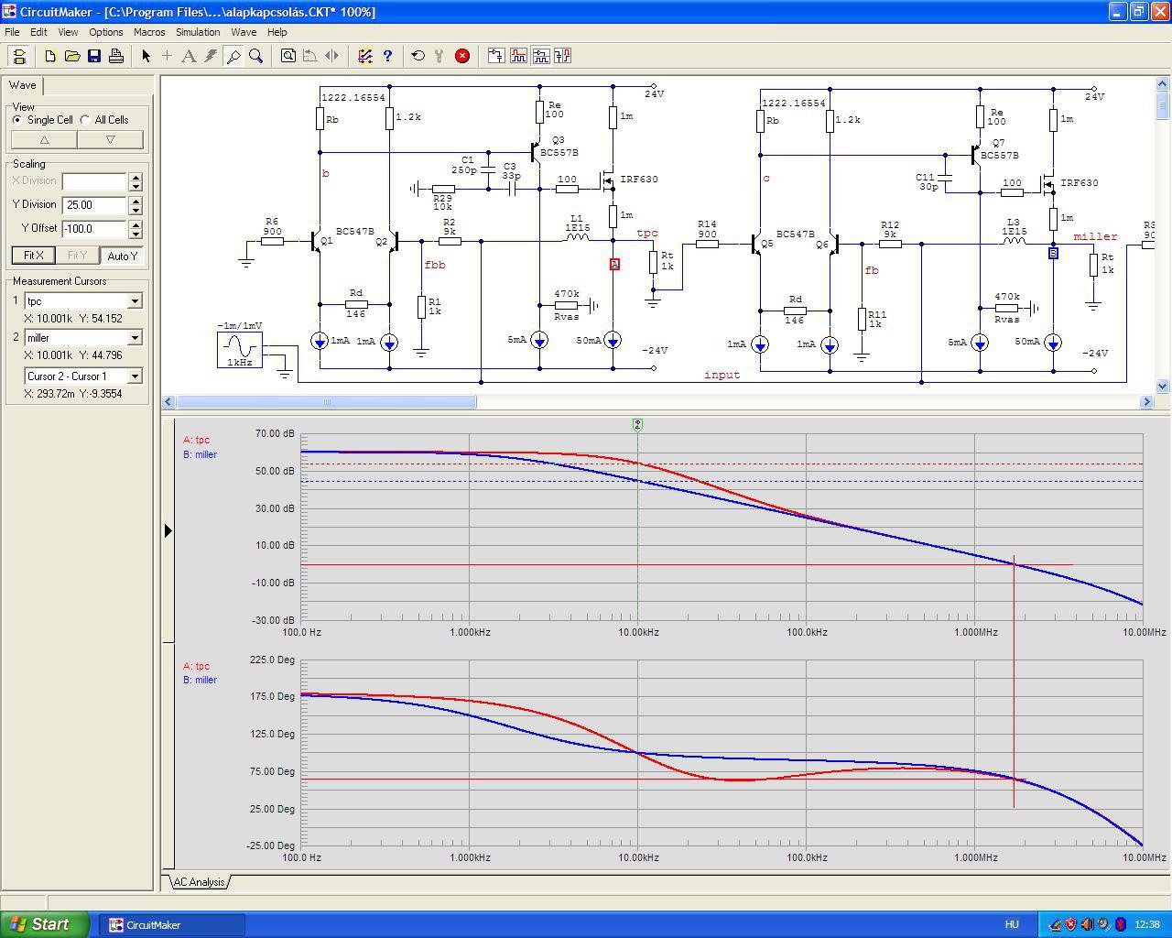
Task: Open the Simulation menu
Action: click(198, 32)
